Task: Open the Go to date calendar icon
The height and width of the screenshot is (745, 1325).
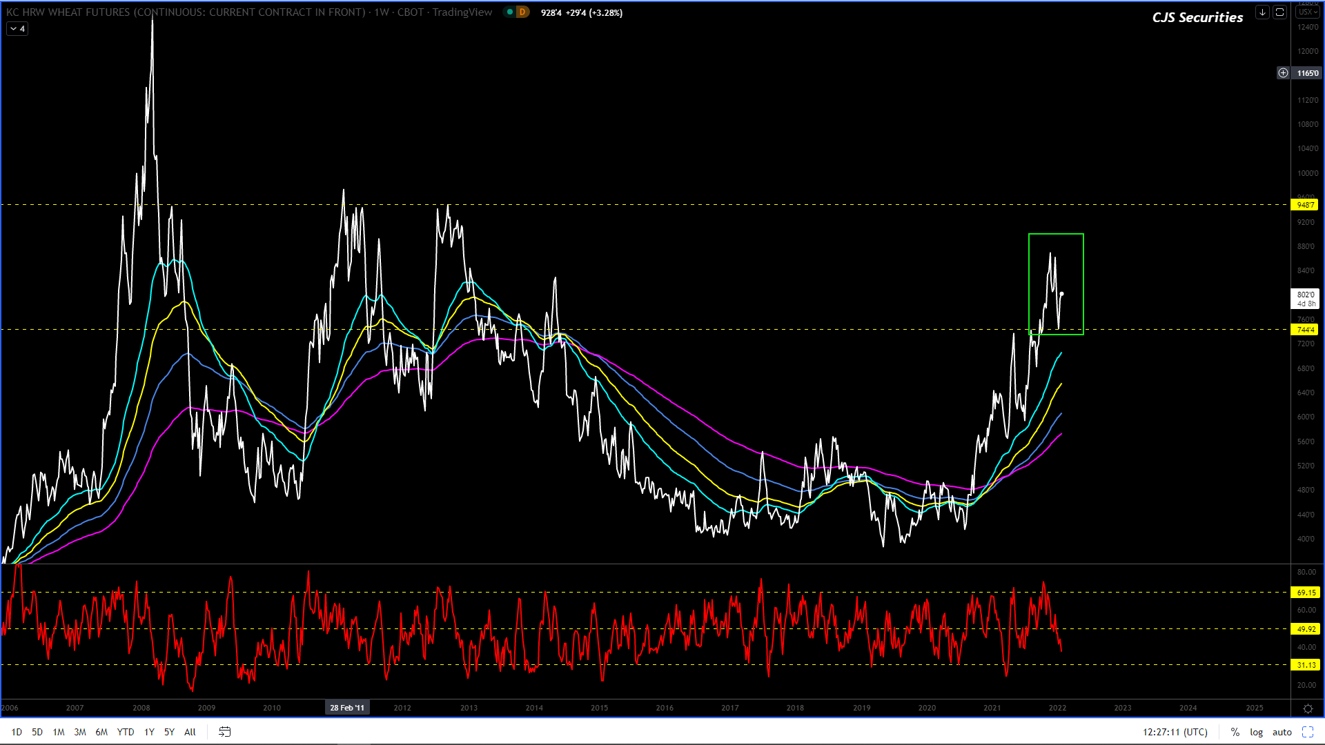Action: pos(224,732)
